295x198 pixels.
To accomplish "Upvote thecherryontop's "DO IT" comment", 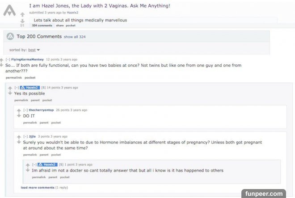I will coord(19,110).
